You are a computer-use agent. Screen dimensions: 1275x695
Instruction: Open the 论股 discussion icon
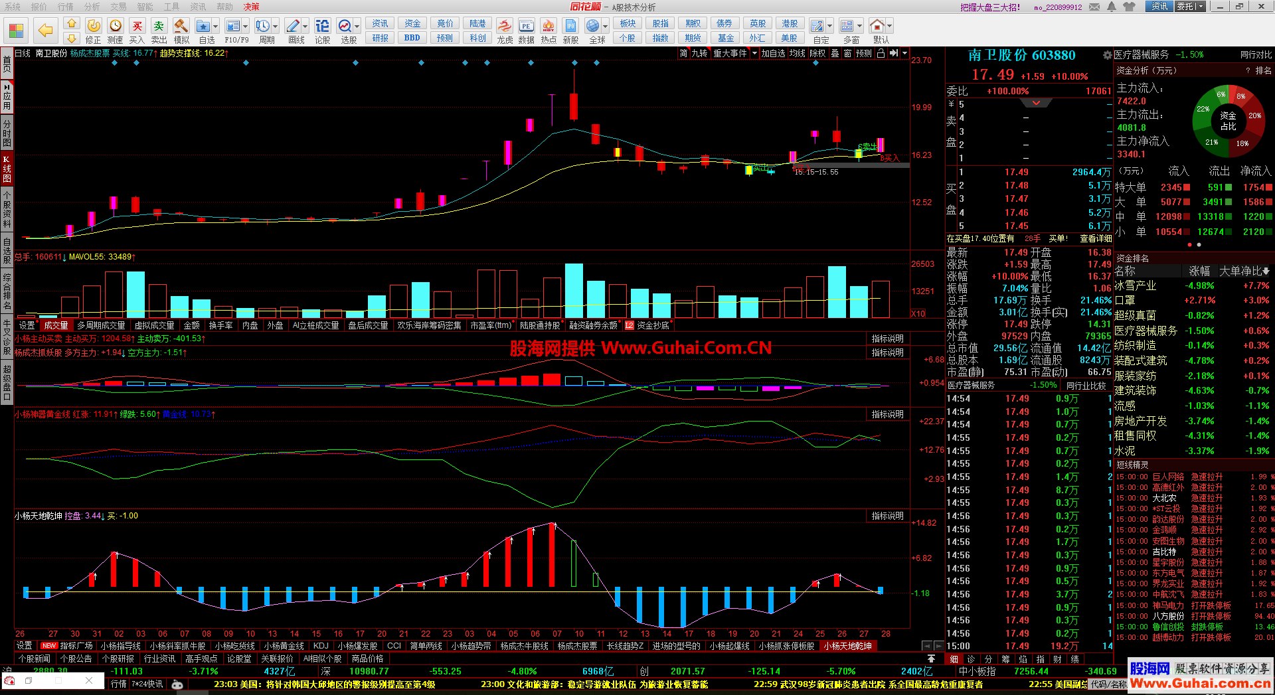coord(322,26)
